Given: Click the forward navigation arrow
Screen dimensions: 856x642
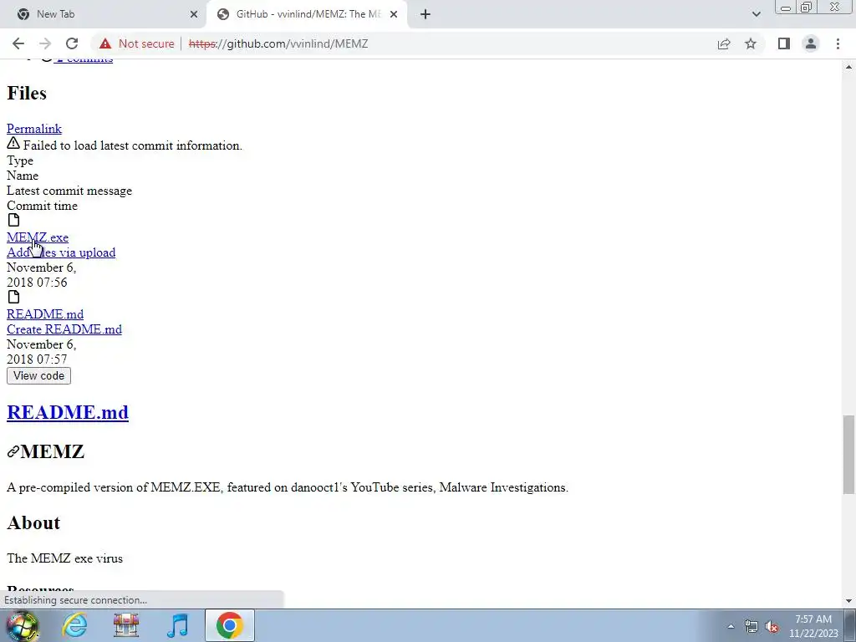Looking at the screenshot, I should pos(45,43).
